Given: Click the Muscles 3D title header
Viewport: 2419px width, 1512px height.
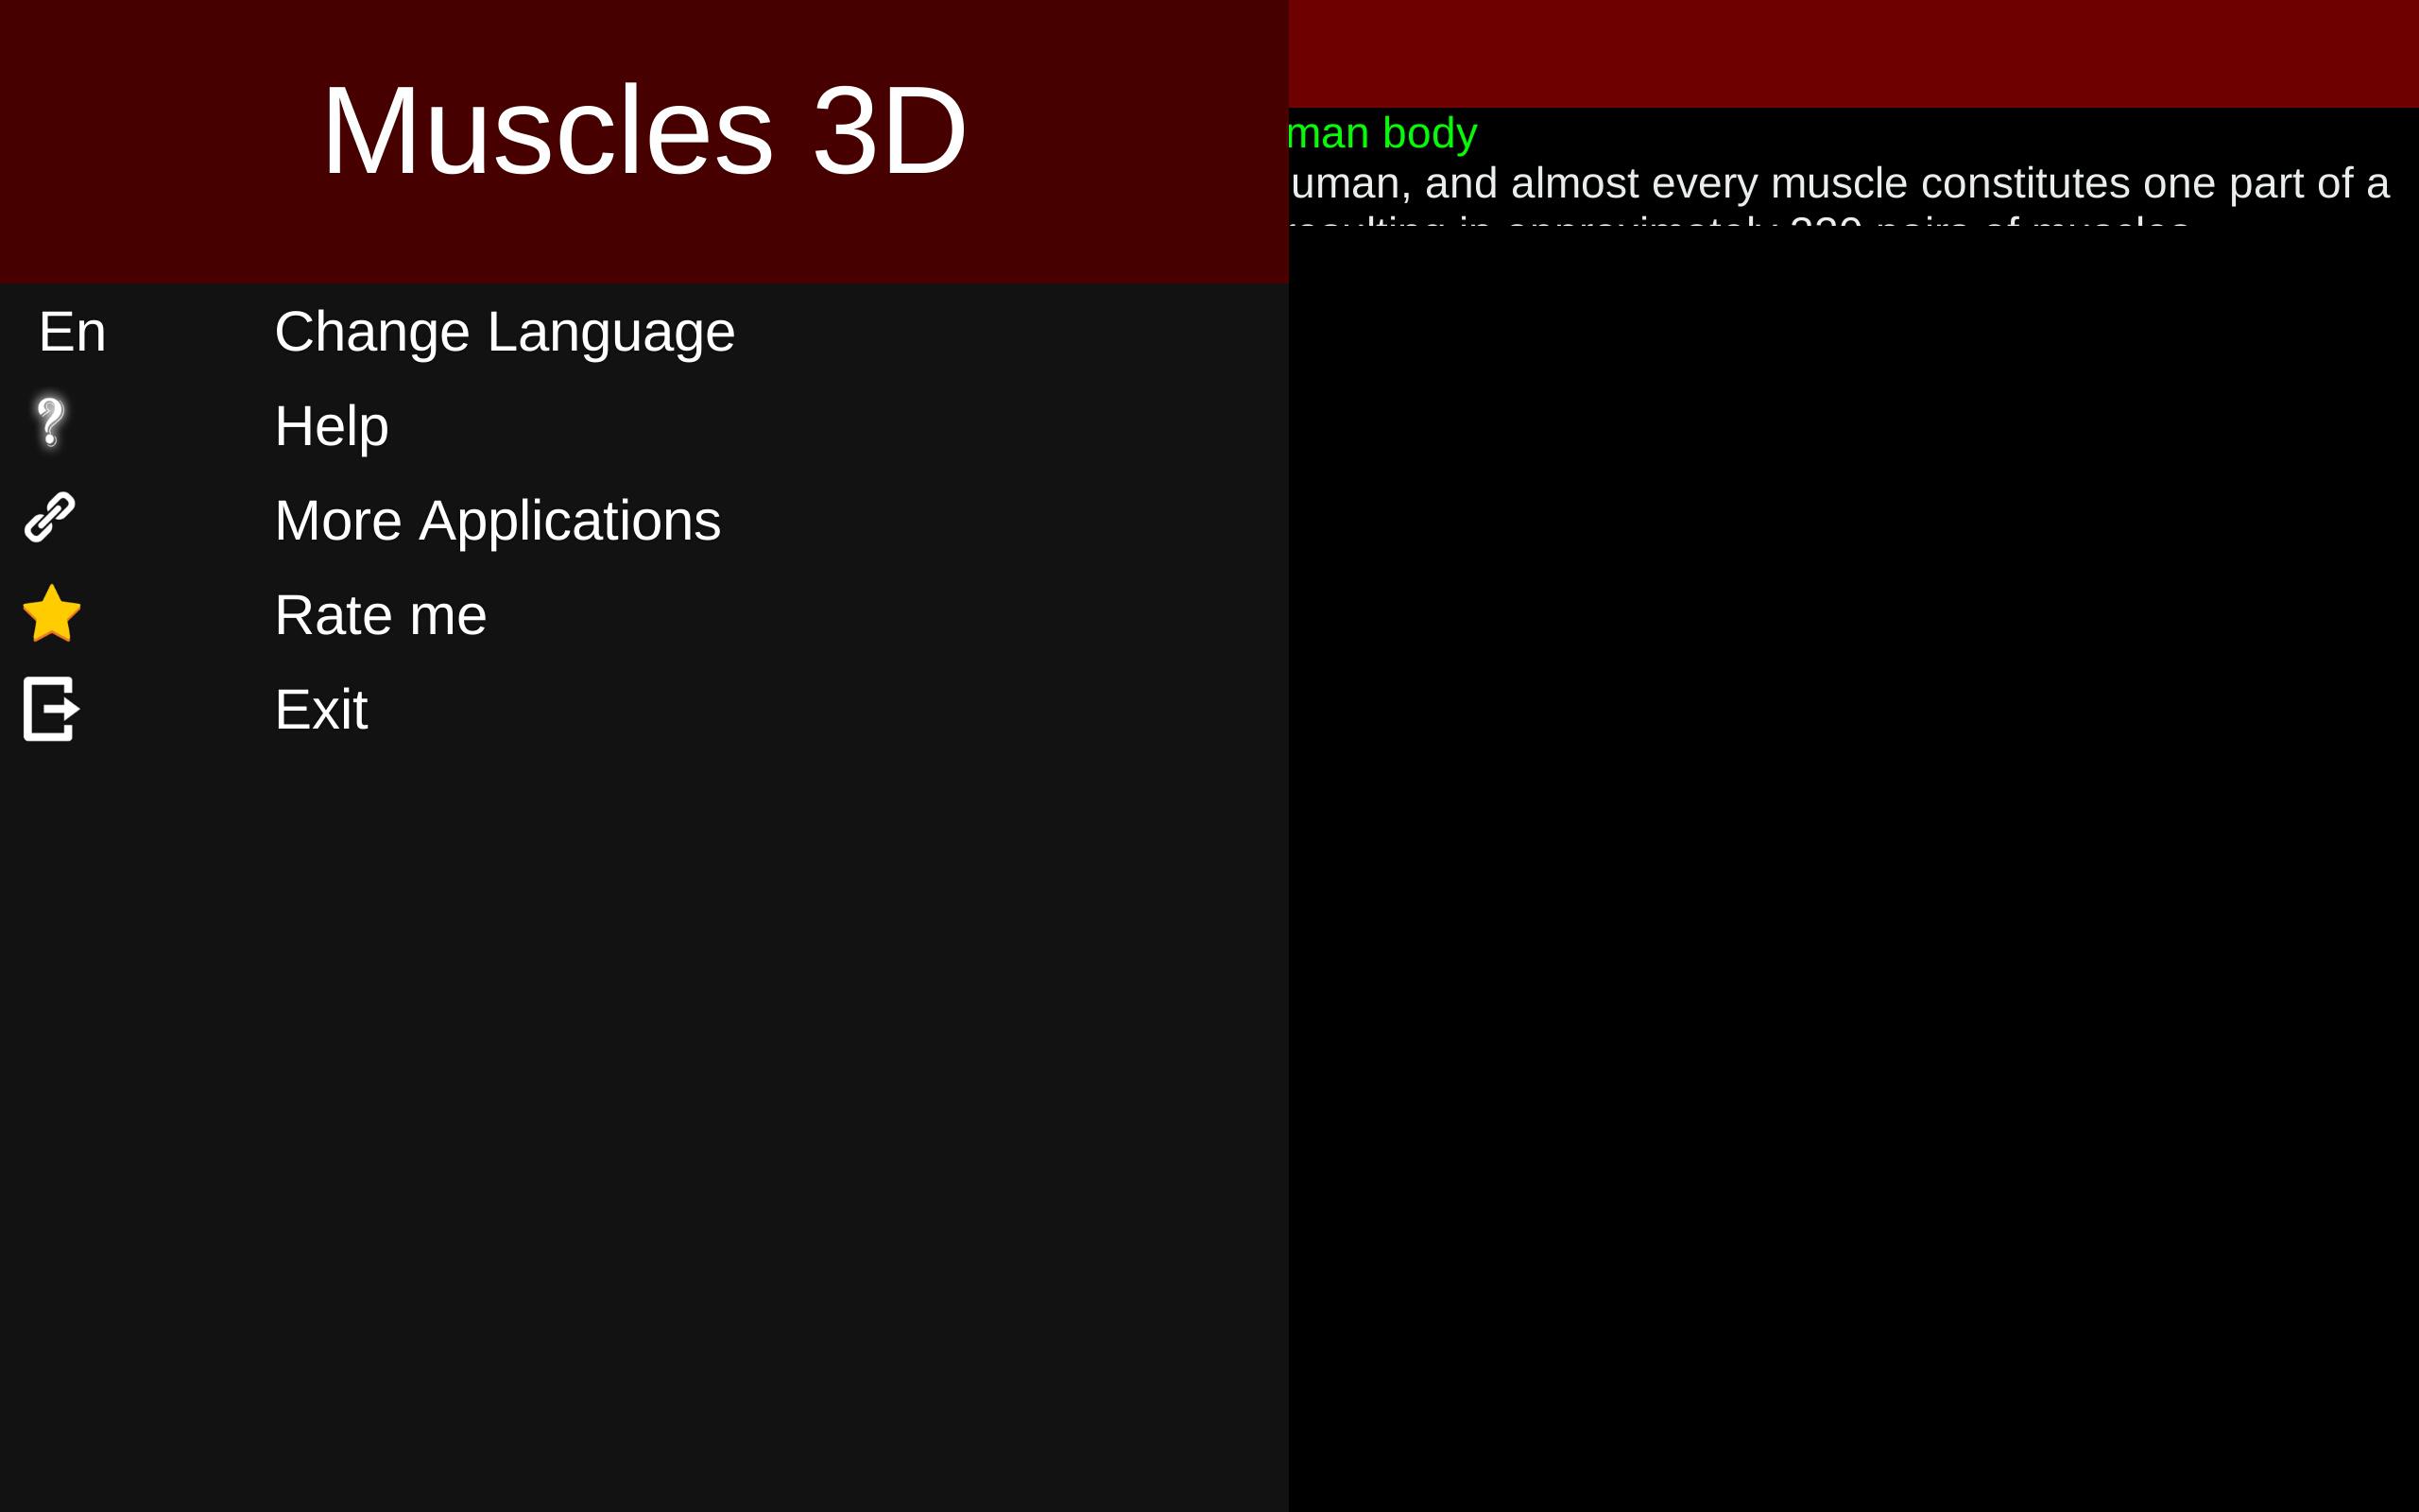Looking at the screenshot, I should [643, 130].
